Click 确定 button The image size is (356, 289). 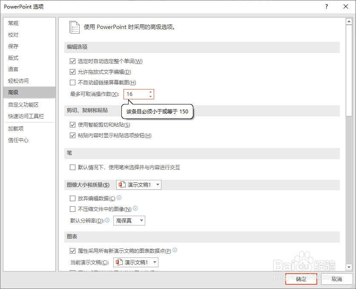301,279
